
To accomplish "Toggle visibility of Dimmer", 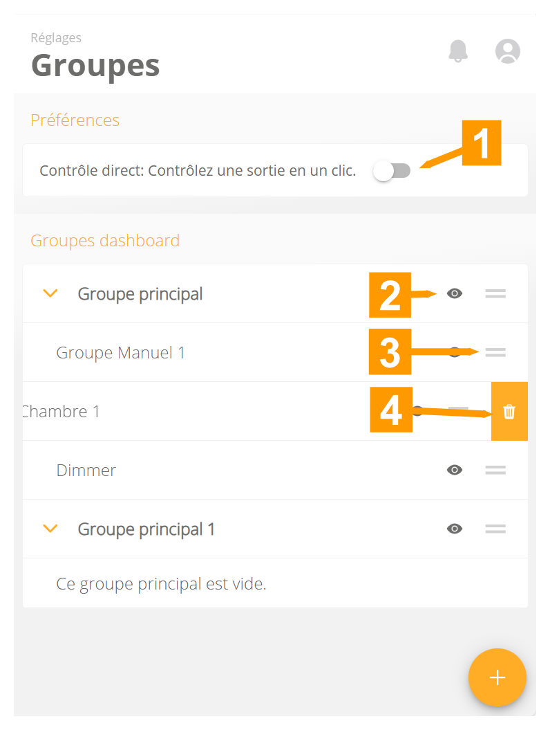I will click(455, 470).
